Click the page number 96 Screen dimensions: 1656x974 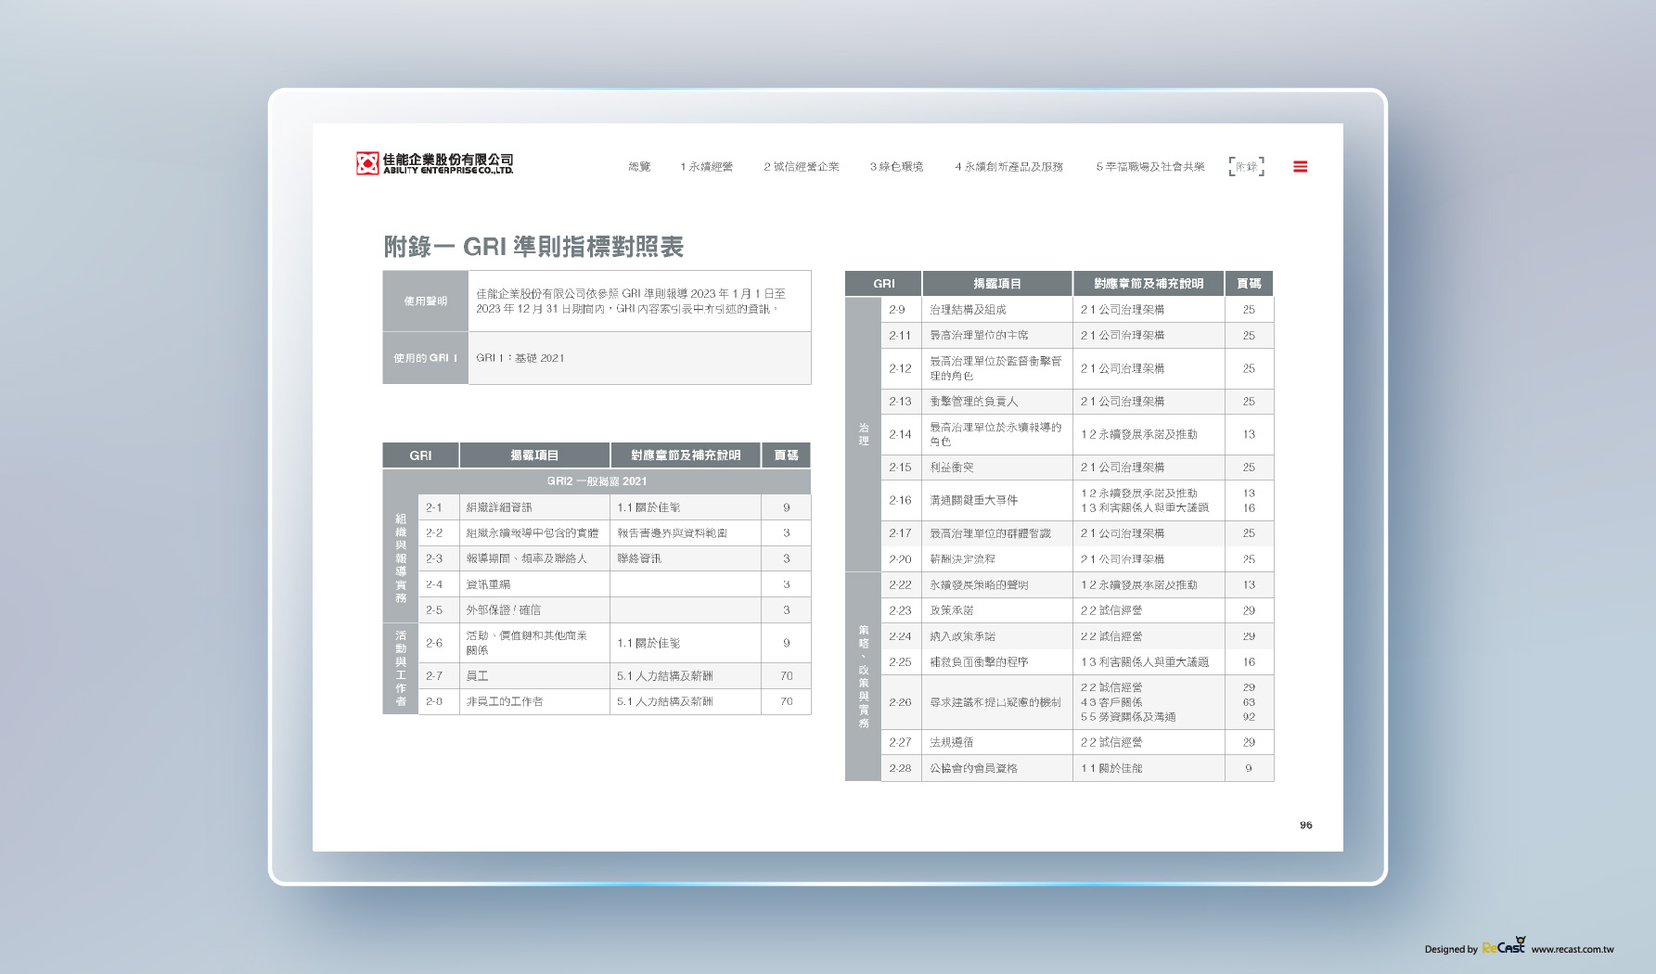click(1305, 825)
